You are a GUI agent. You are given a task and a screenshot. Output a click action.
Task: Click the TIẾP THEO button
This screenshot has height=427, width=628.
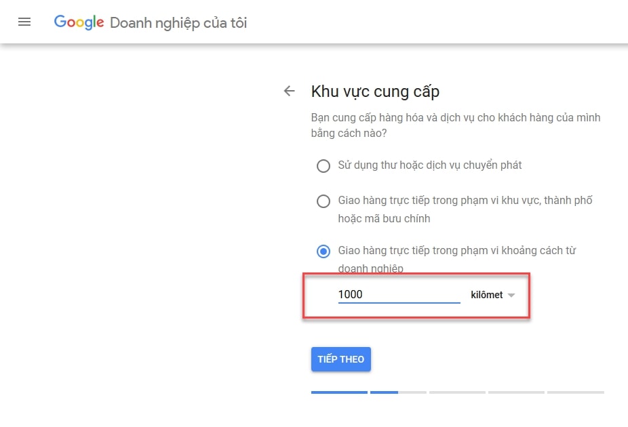click(341, 359)
